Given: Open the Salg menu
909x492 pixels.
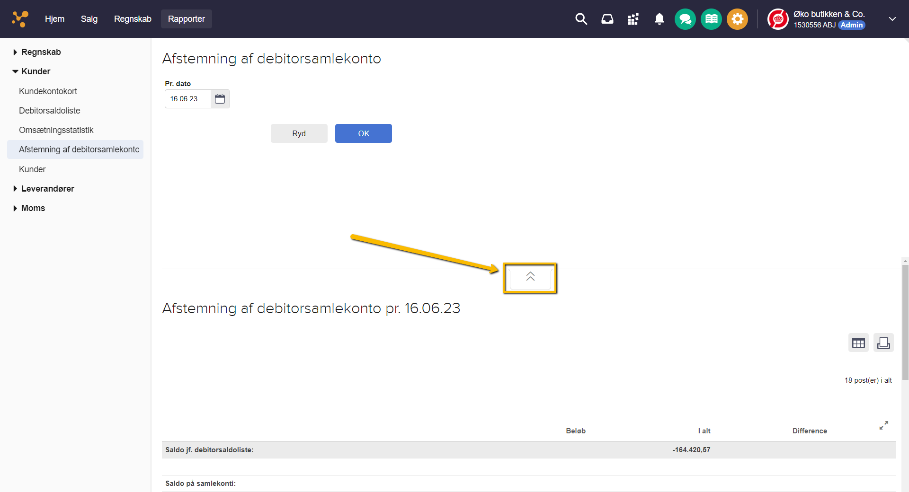Looking at the screenshot, I should (x=89, y=19).
